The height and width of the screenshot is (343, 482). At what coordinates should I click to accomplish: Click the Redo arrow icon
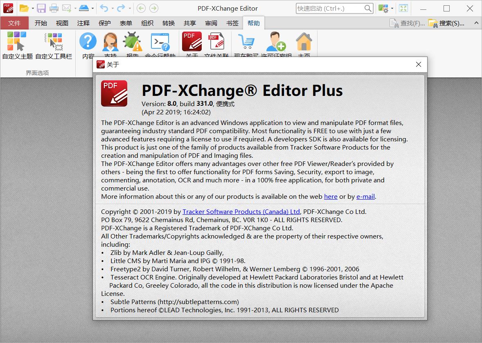pos(121,8)
